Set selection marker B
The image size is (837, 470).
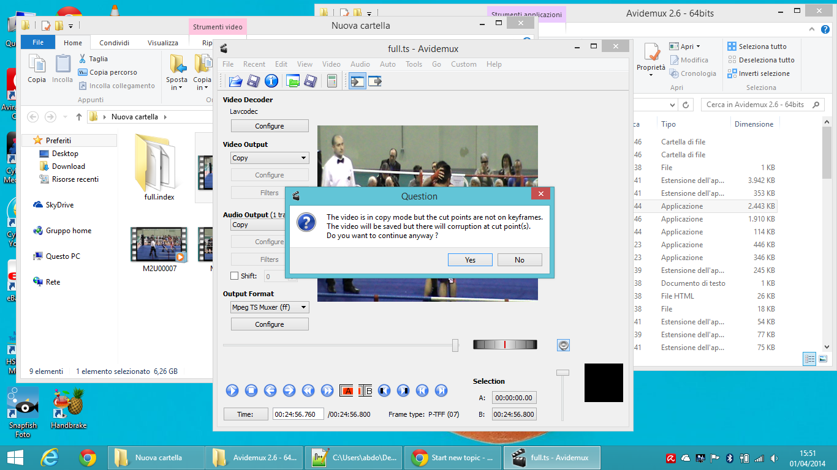365,390
